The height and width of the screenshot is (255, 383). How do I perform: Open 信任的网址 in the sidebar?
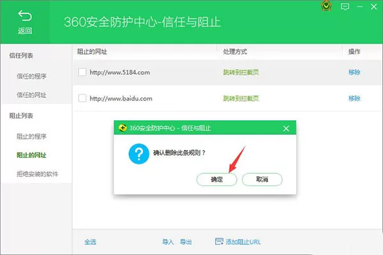pyautogui.click(x=31, y=95)
